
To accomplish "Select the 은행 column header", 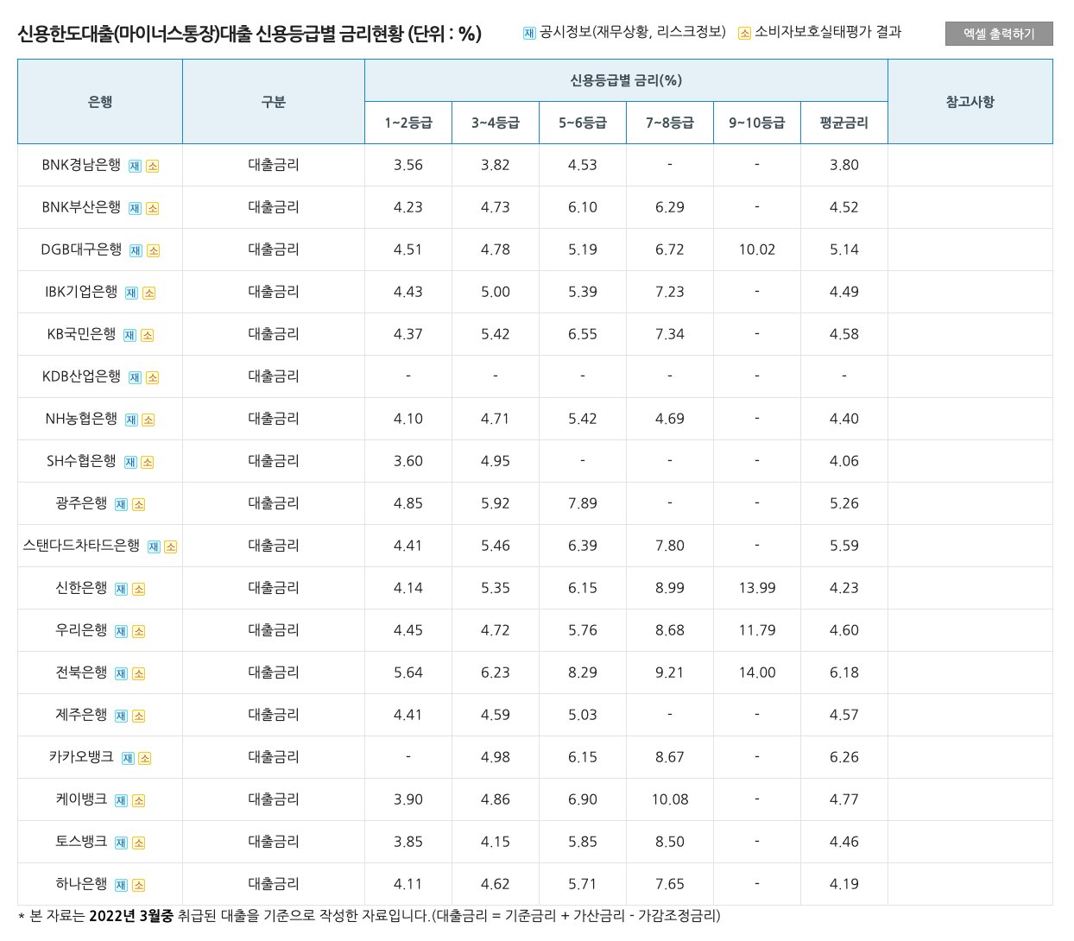I will 100,102.
